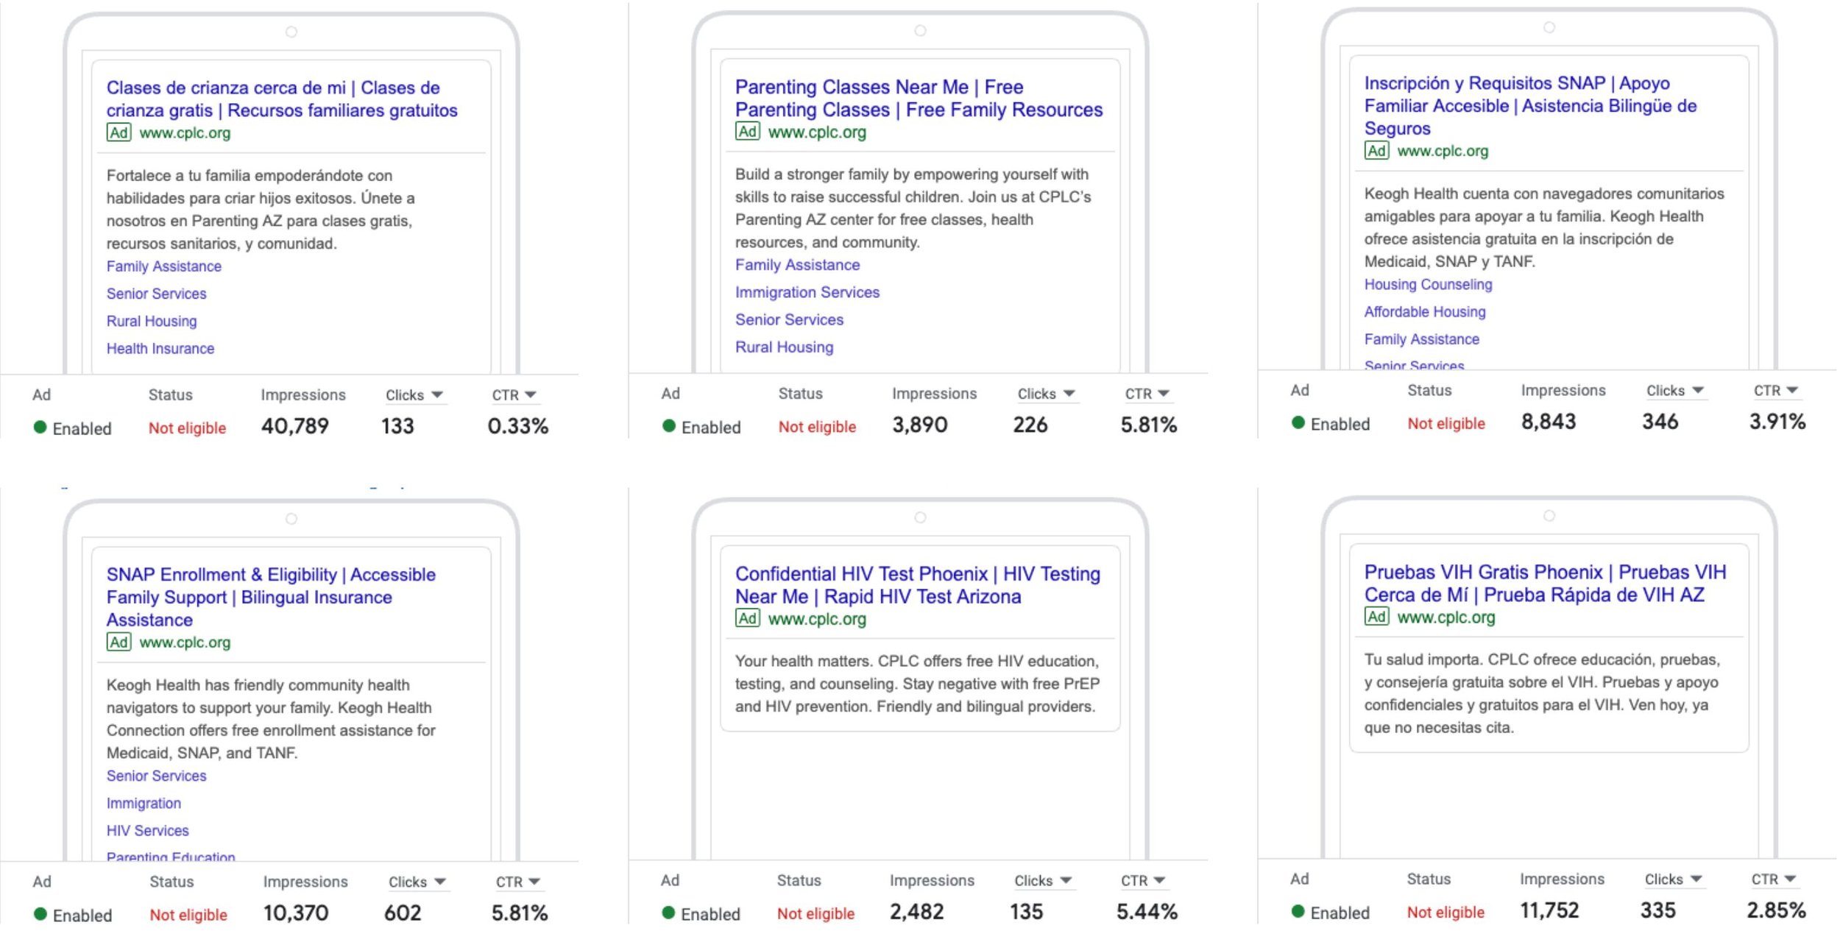Click HIV Services sitelink in SNAP Enrollment ad
1840x945 pixels.
click(x=147, y=830)
